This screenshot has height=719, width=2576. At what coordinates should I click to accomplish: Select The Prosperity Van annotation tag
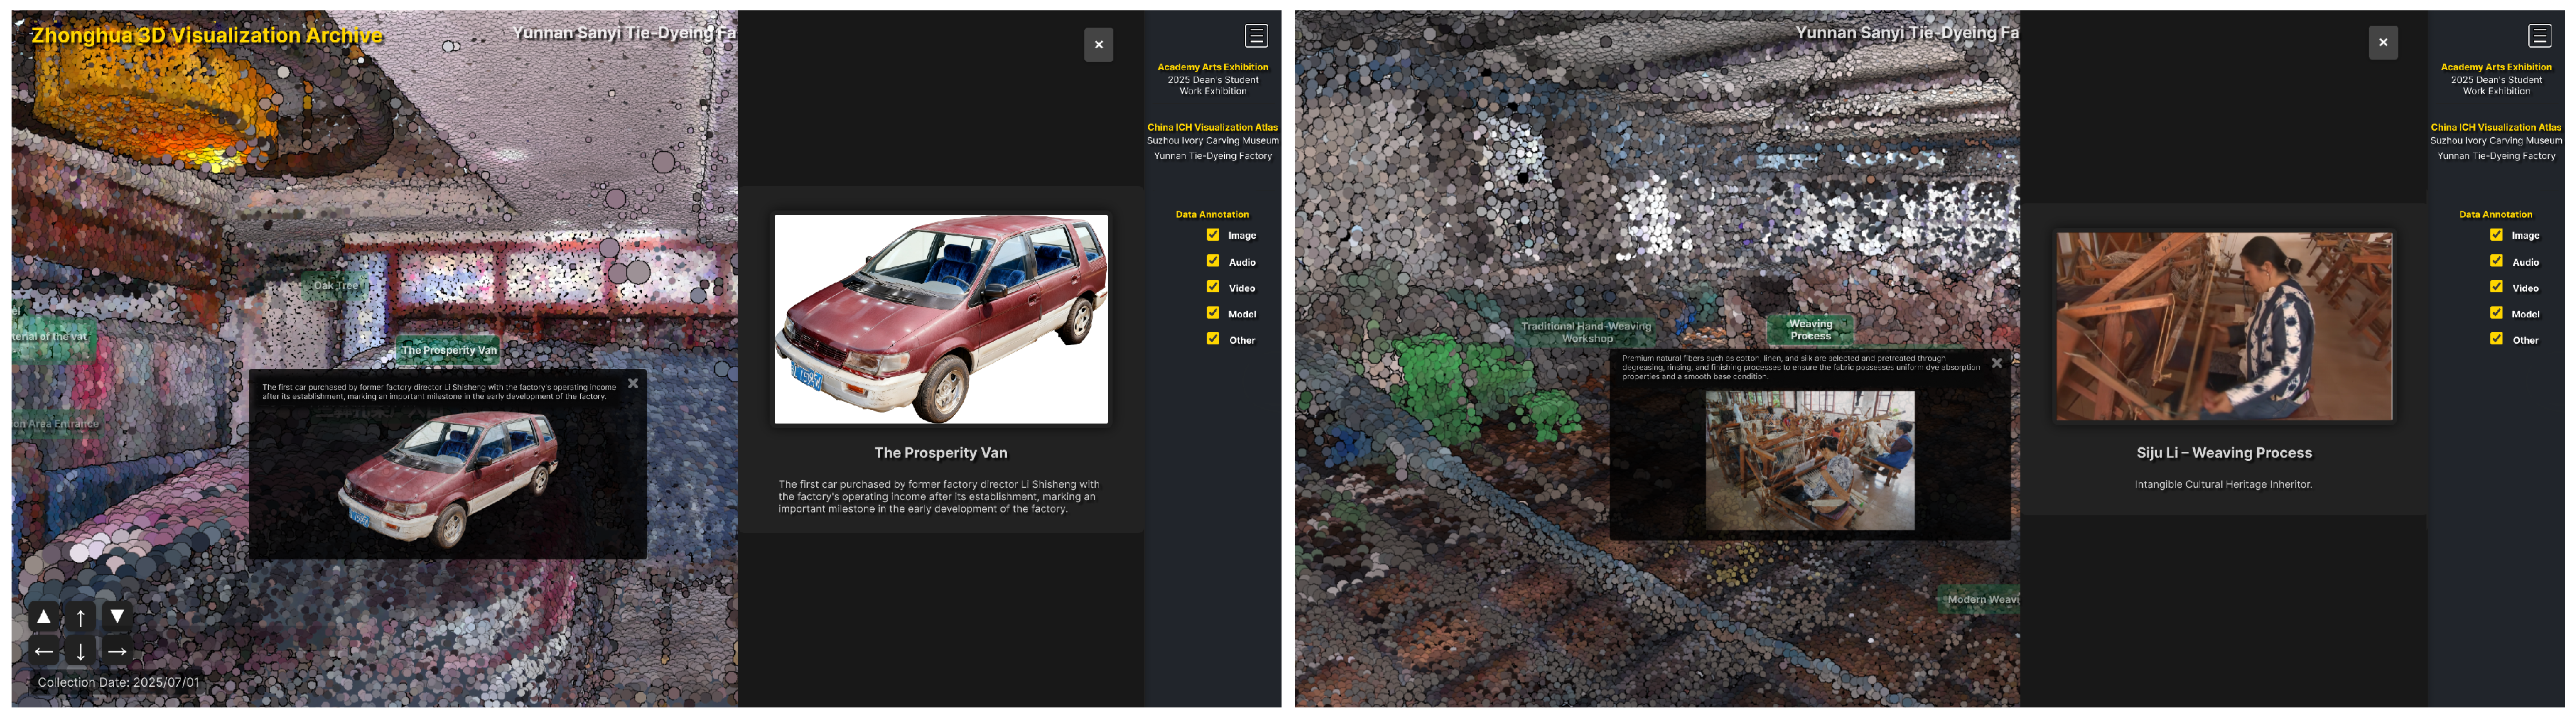coord(449,351)
